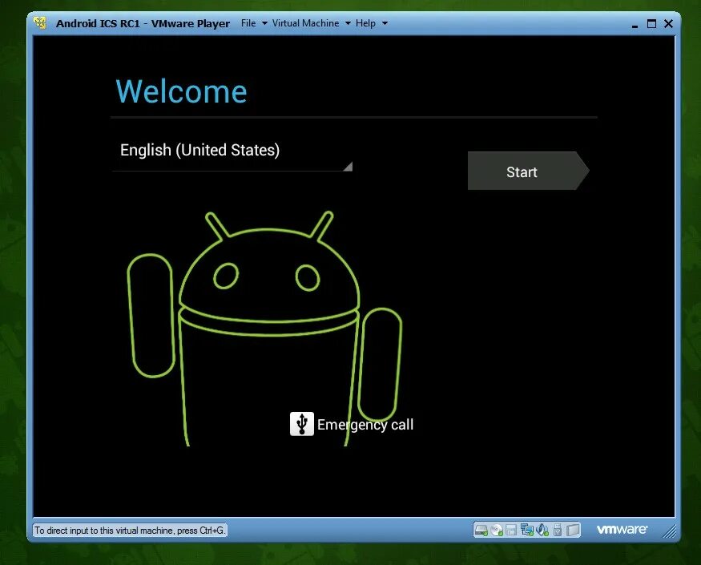
Task: Click the 'To direct input' status message
Action: click(130, 531)
